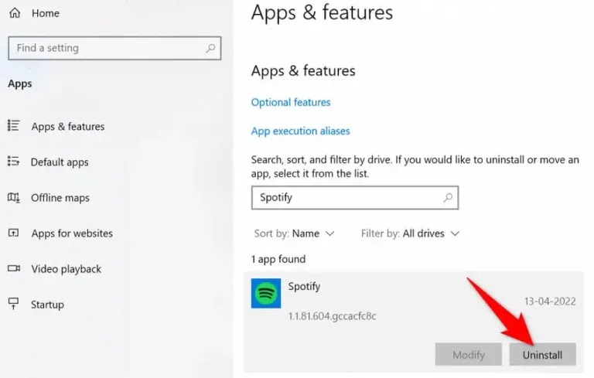Go to Settings Home
The width and height of the screenshot is (594, 378).
pyautogui.click(x=46, y=13)
